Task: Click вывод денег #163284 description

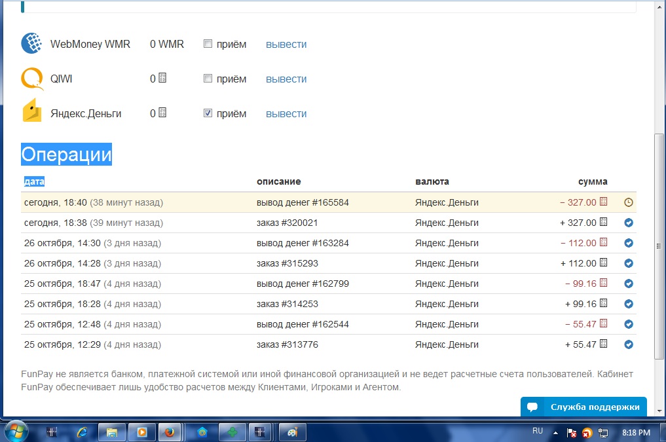Action: 303,244
